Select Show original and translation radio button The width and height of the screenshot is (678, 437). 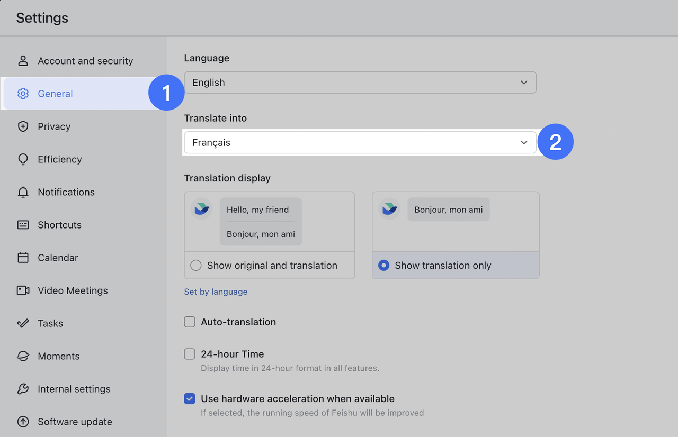click(196, 266)
